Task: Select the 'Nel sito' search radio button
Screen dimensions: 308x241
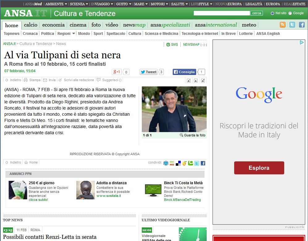Action: pos(272,13)
